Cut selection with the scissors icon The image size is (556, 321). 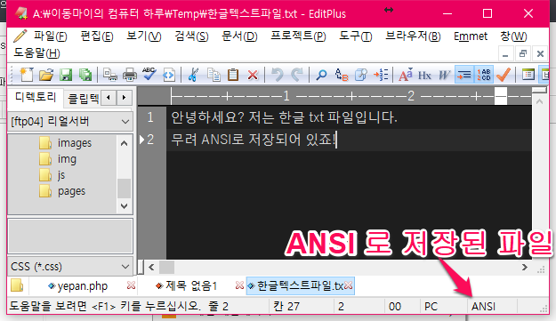click(x=193, y=75)
